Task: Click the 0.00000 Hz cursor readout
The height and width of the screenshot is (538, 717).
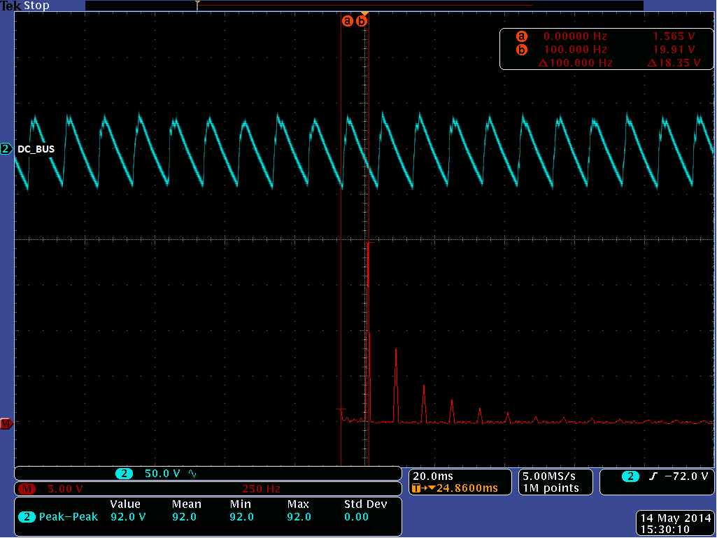Action: 575,36
